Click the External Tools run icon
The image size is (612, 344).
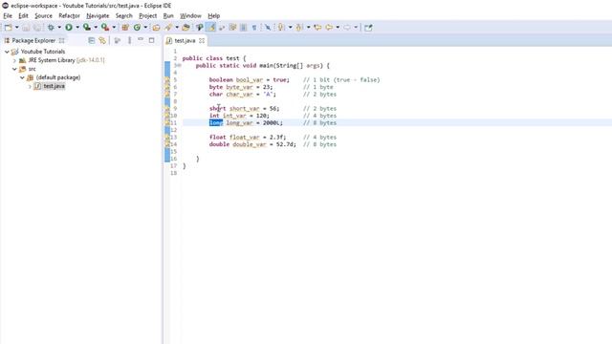(x=105, y=28)
